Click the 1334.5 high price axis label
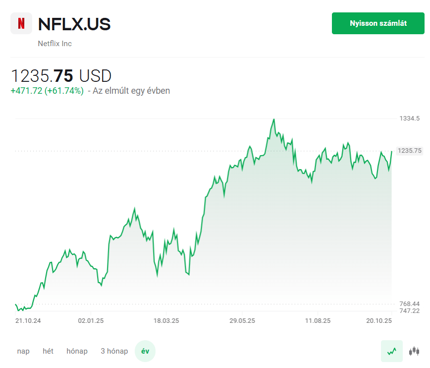This screenshot has width=430, height=368. coord(410,119)
